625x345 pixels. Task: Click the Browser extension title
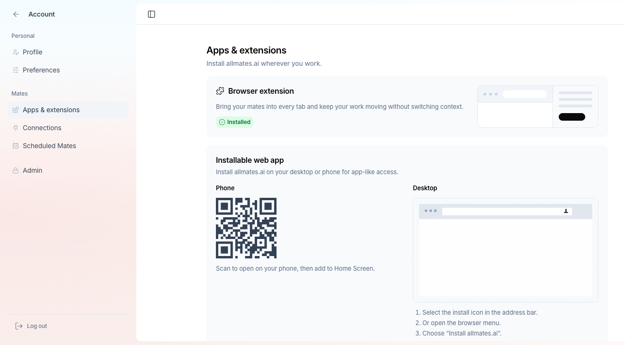coord(261,91)
